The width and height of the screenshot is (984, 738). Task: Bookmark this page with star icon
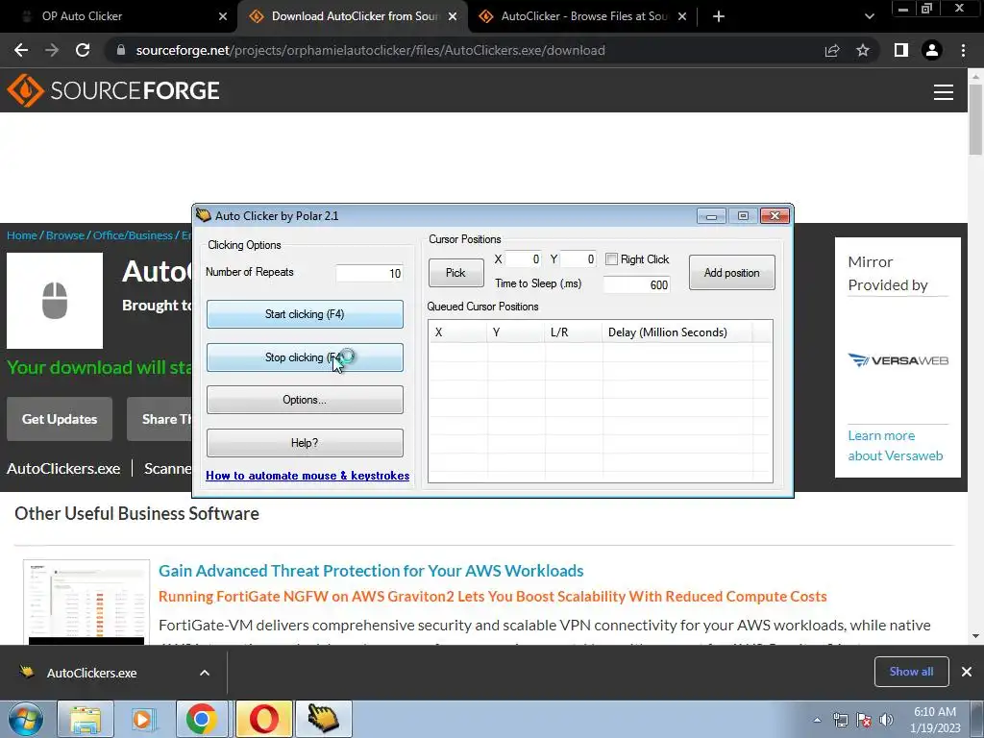863,50
